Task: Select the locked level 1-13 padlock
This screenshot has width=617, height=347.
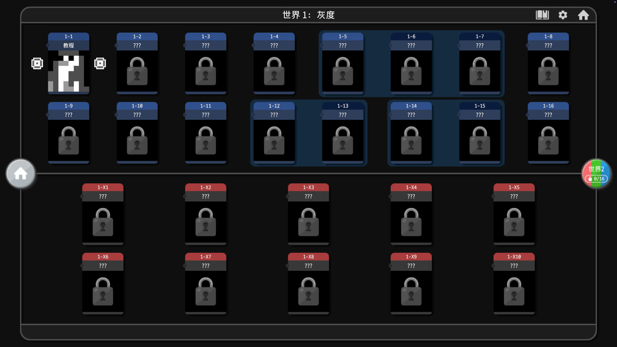Action: point(343,141)
